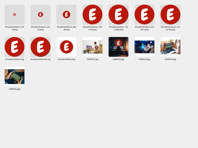Image resolution: width=198 pixels, height=148 pixels.
Task: Click the file name text 'EmulatrixFavIcon_192x192b.png'
Action: point(118,28)
